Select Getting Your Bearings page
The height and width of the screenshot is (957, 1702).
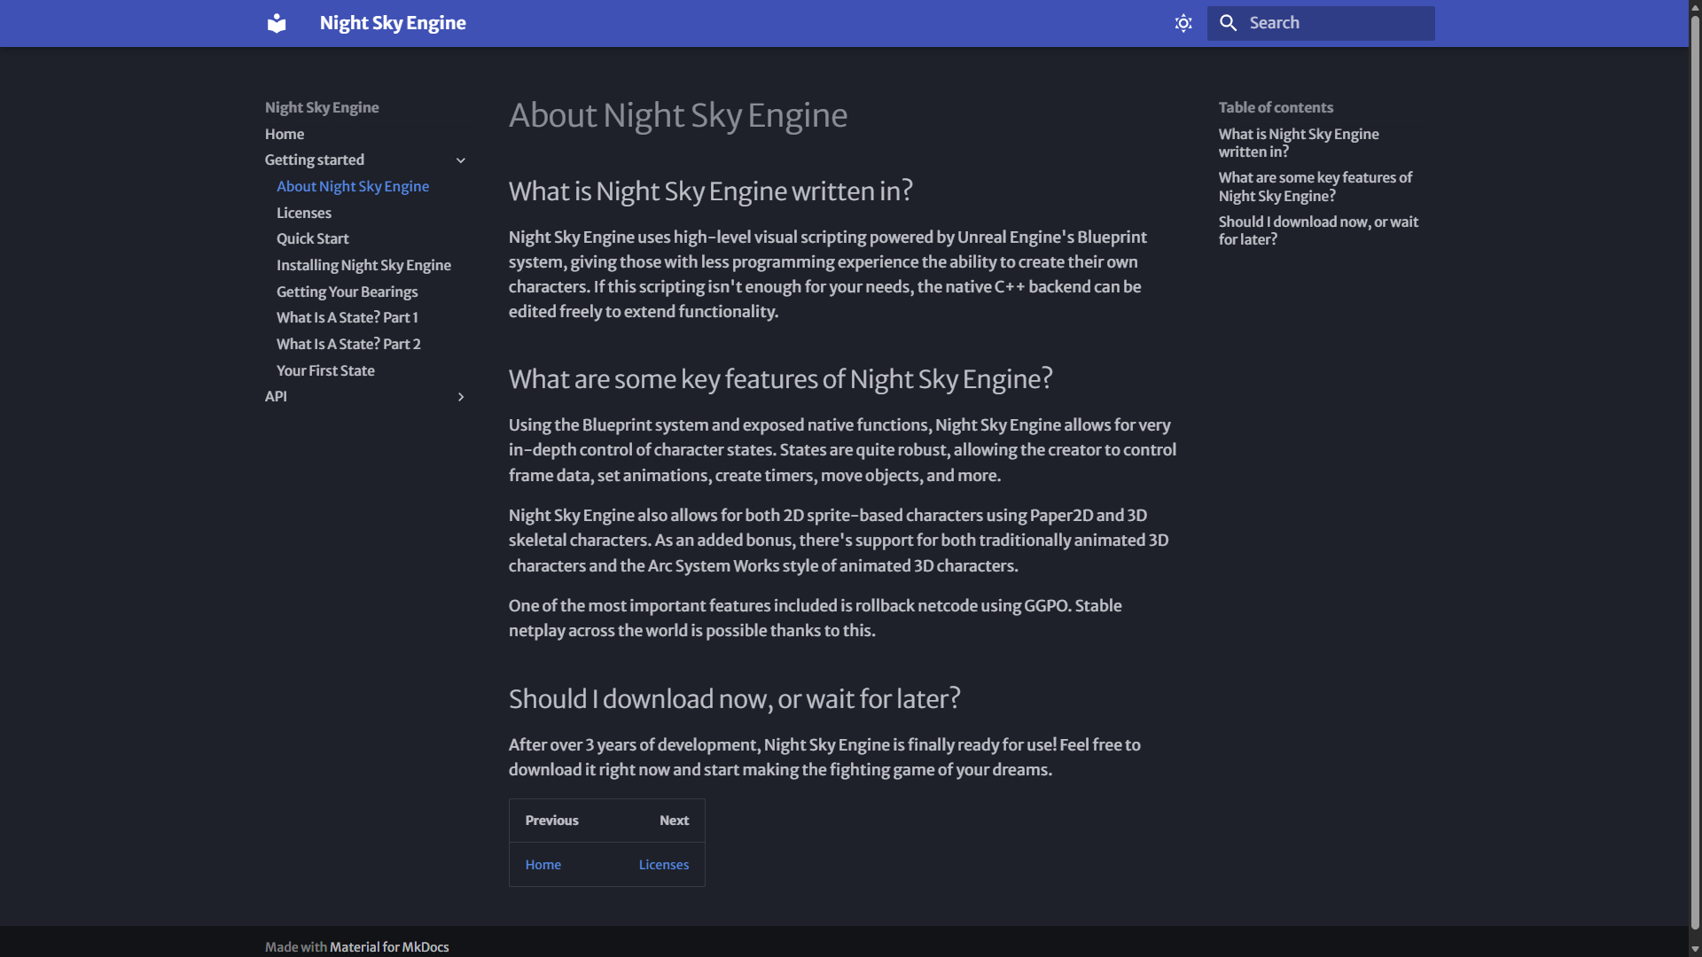point(347,292)
